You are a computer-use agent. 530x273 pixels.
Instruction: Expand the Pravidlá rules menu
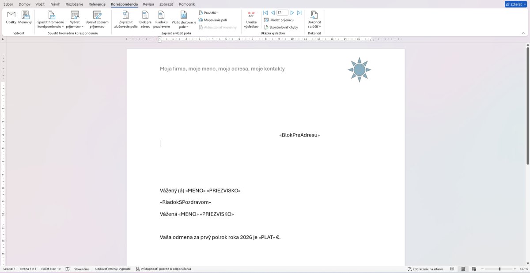click(x=209, y=13)
